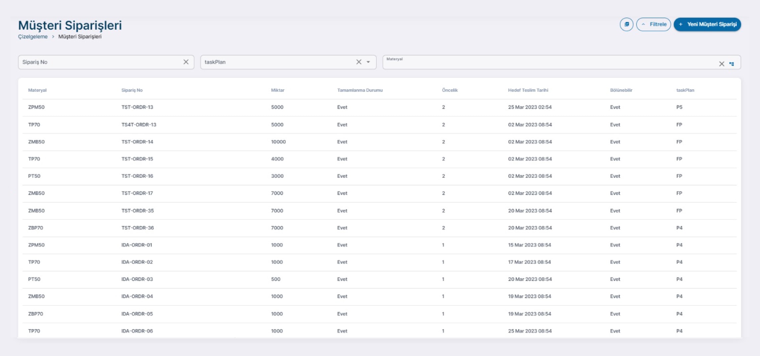Click the 3000 quantity value
Viewport: 760px width, 356px height.
pyautogui.click(x=277, y=176)
